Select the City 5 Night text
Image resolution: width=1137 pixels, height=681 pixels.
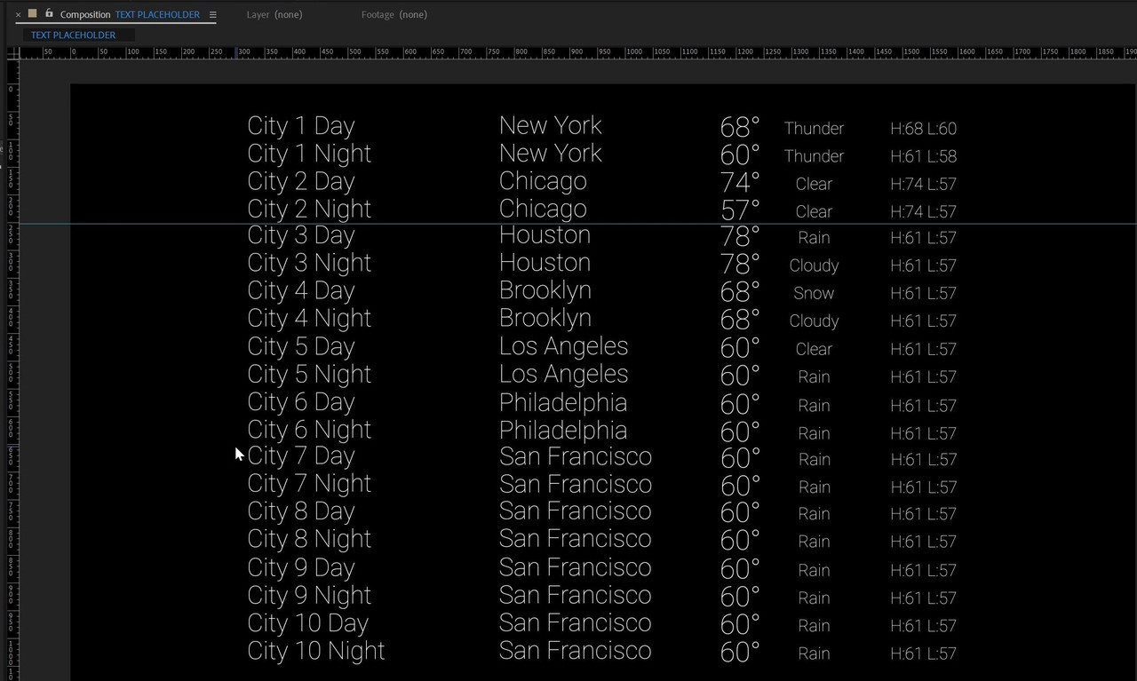pos(309,375)
